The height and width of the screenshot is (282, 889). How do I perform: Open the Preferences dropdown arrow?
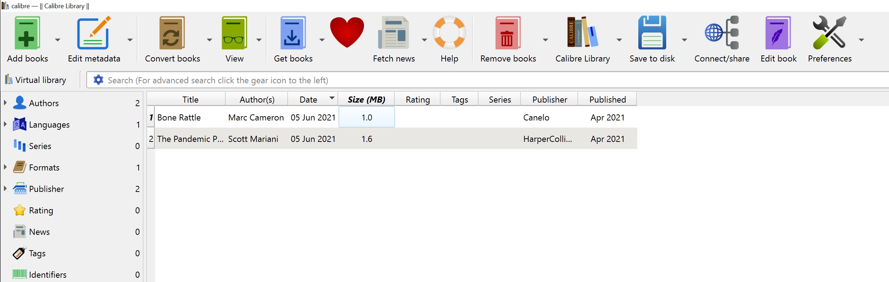coord(861,40)
